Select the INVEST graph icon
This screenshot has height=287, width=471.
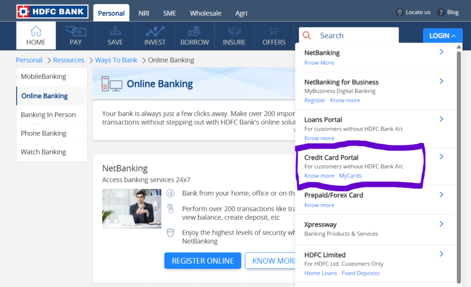click(155, 31)
